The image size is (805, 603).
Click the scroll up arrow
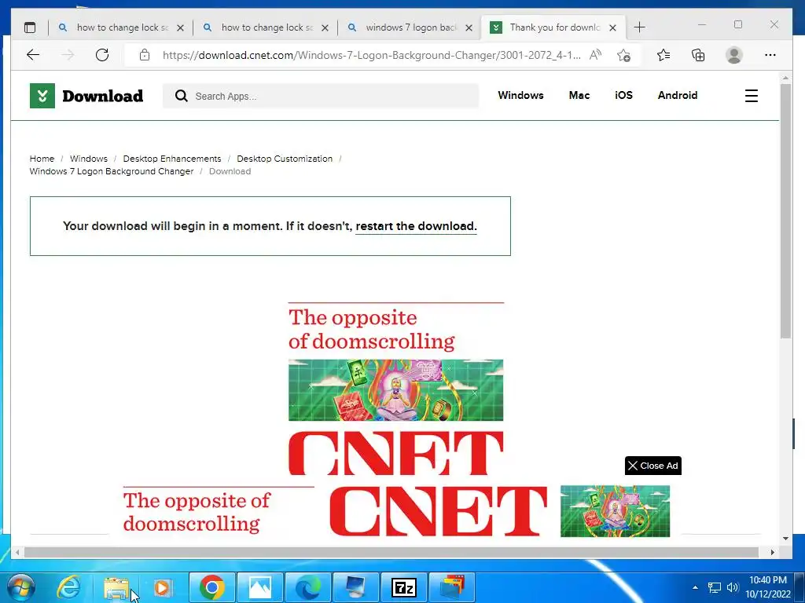785,78
